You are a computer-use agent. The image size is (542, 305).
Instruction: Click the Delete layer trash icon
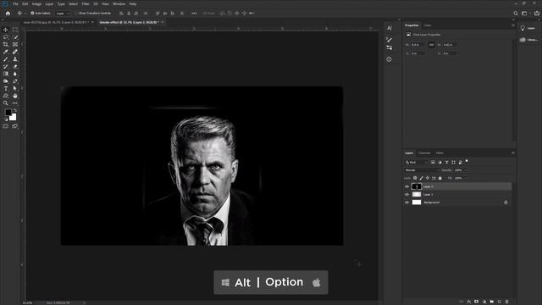(x=506, y=302)
